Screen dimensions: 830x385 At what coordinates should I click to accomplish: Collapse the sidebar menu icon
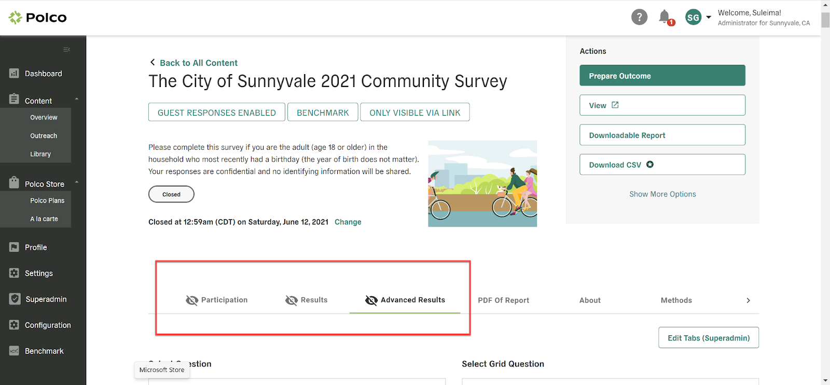coord(66,50)
